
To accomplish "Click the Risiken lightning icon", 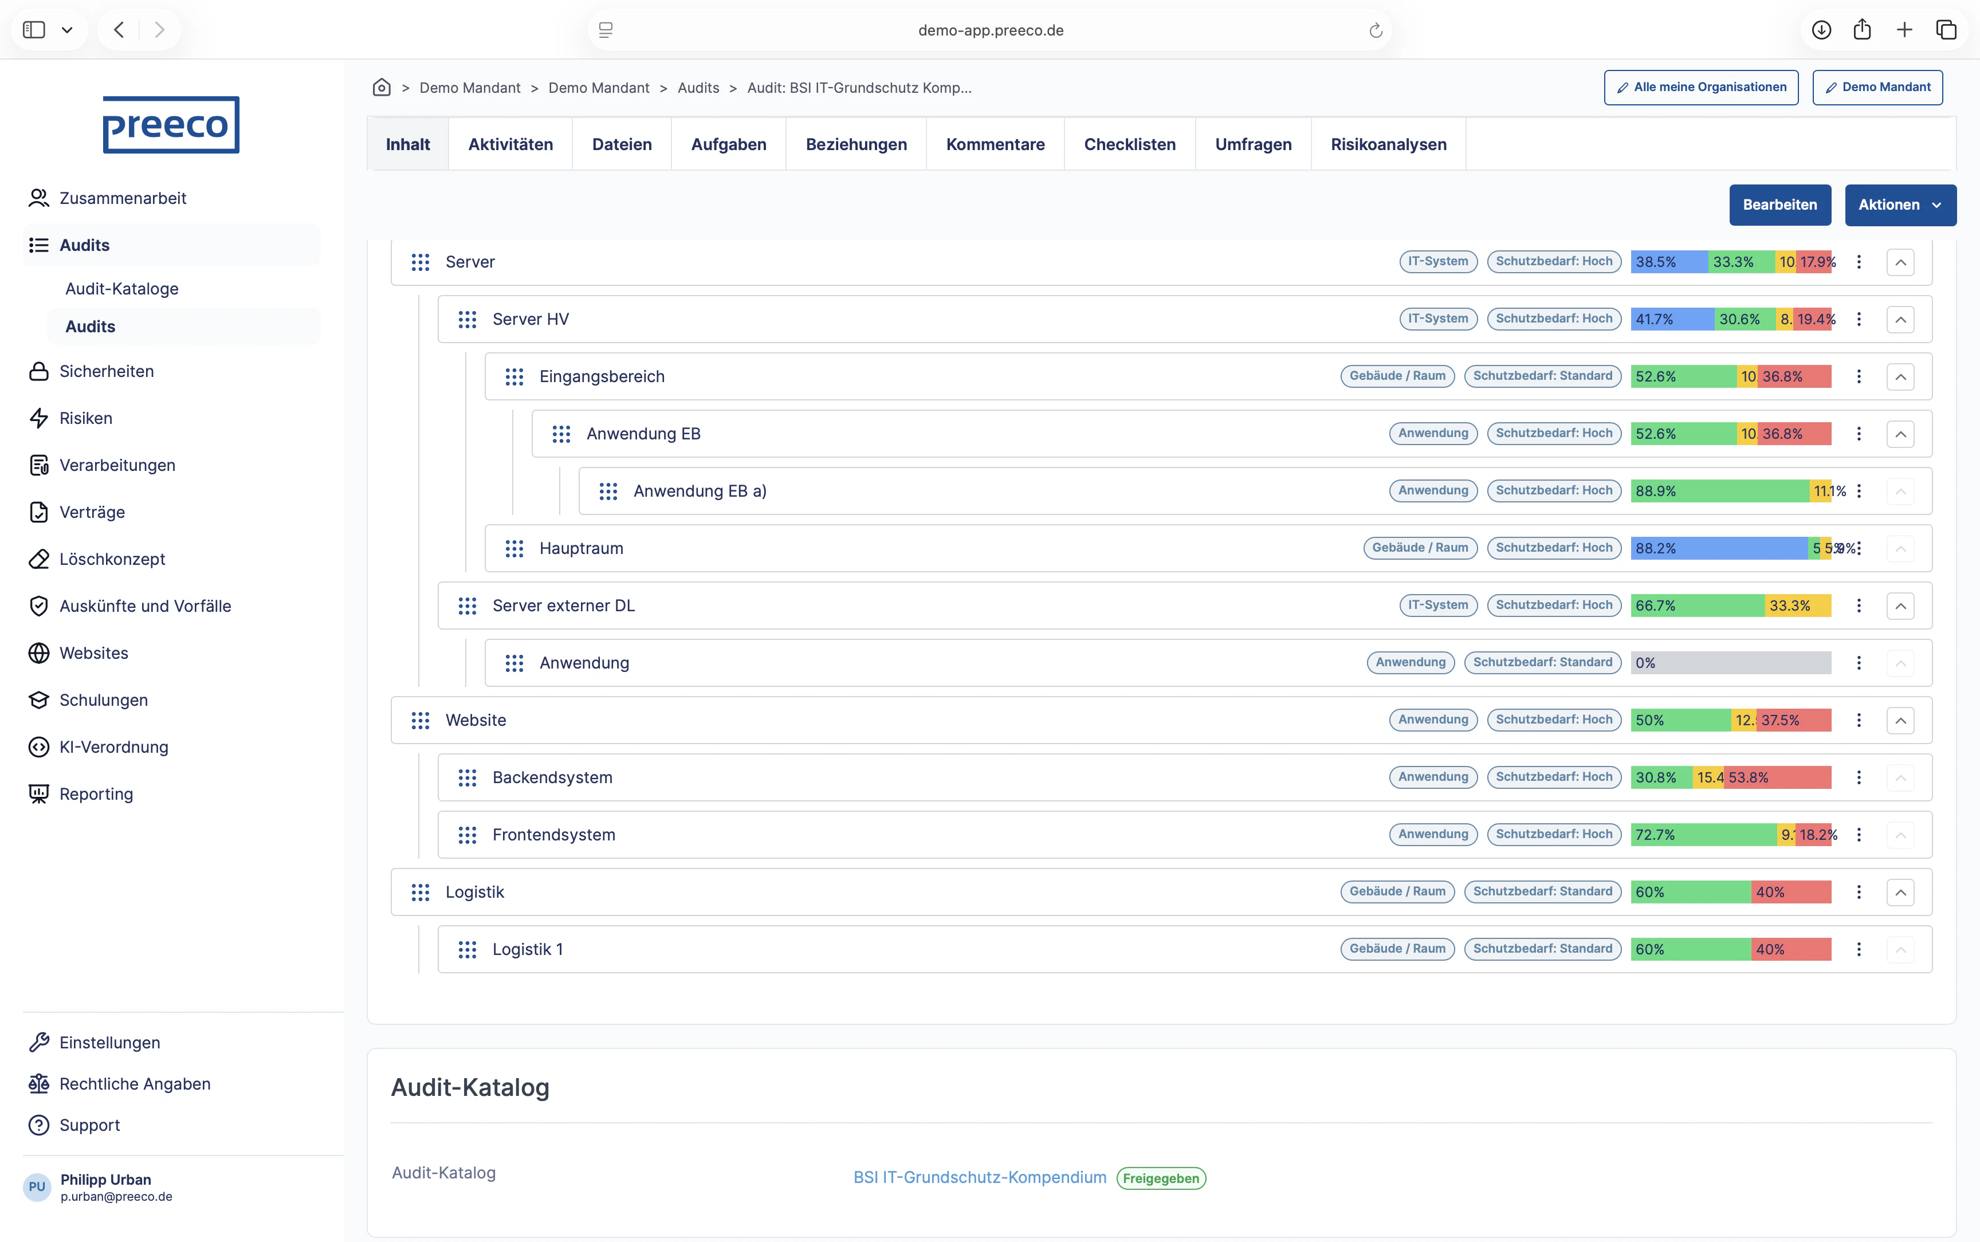I will click(38, 417).
